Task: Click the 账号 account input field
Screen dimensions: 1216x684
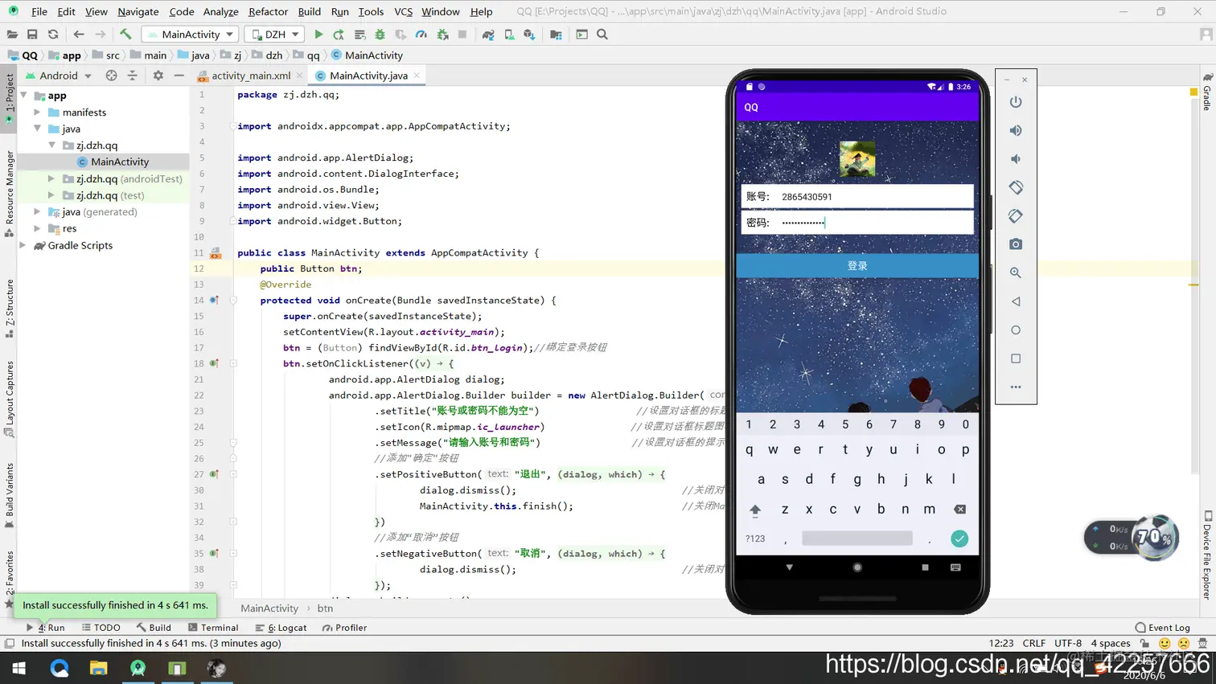Action: [x=857, y=196]
